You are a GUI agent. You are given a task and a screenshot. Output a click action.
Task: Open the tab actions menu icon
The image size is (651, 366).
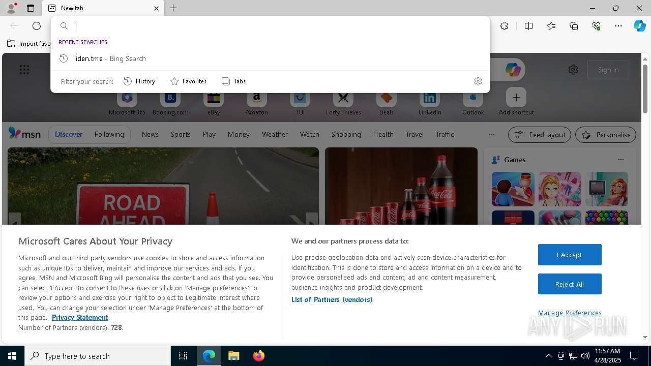coord(31,8)
